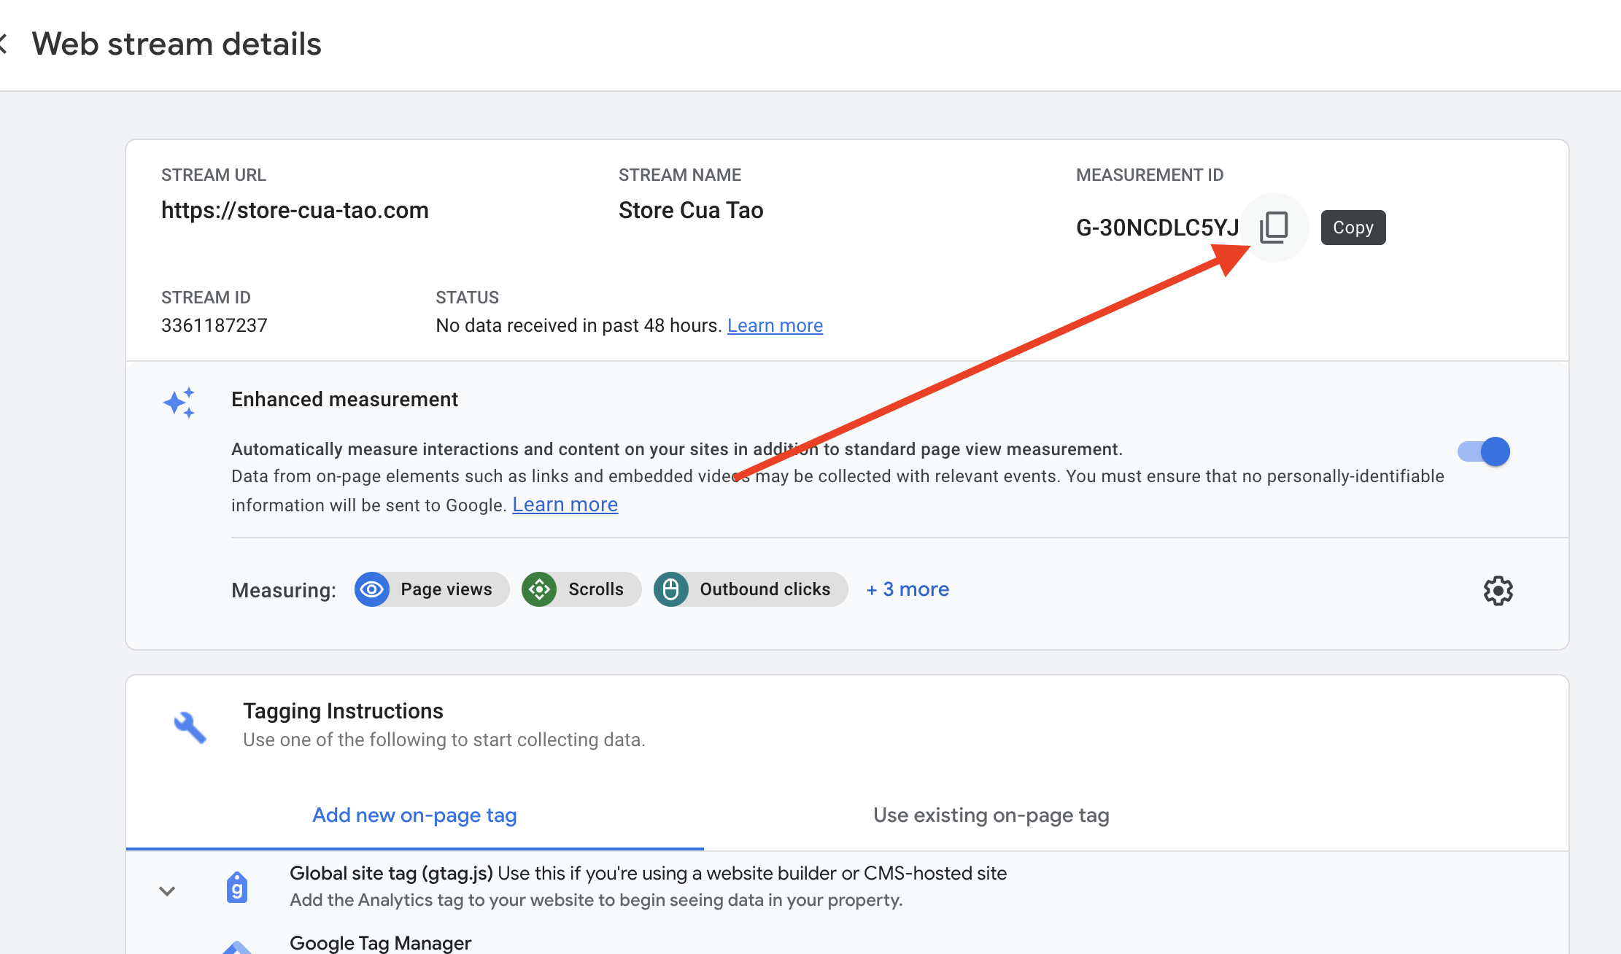Turn off Enhanced measurement toggle
Screen dimensions: 1621x954
(x=1484, y=451)
